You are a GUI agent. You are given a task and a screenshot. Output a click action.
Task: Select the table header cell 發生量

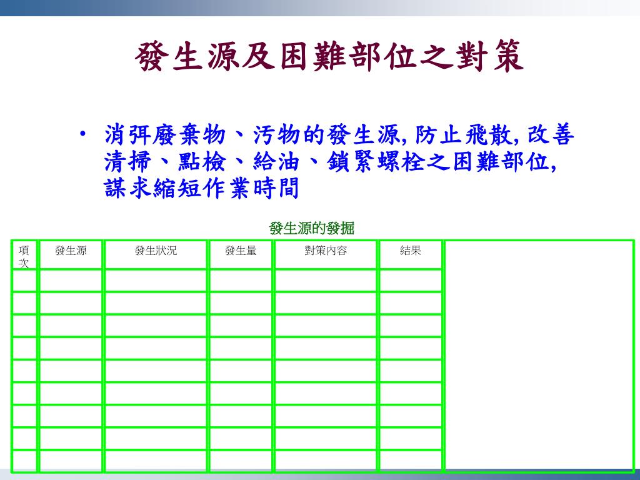(241, 255)
